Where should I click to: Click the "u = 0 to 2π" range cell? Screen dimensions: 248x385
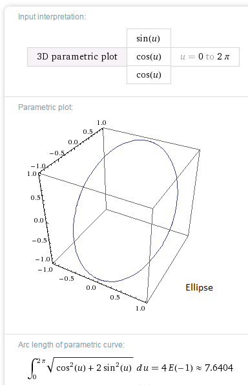(205, 57)
